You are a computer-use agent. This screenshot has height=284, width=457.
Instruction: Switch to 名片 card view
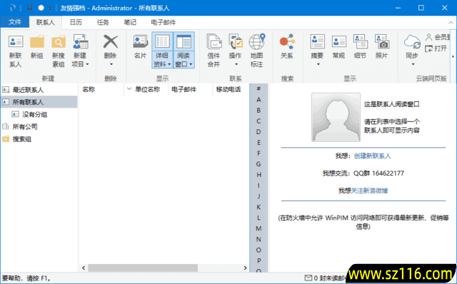(140, 46)
